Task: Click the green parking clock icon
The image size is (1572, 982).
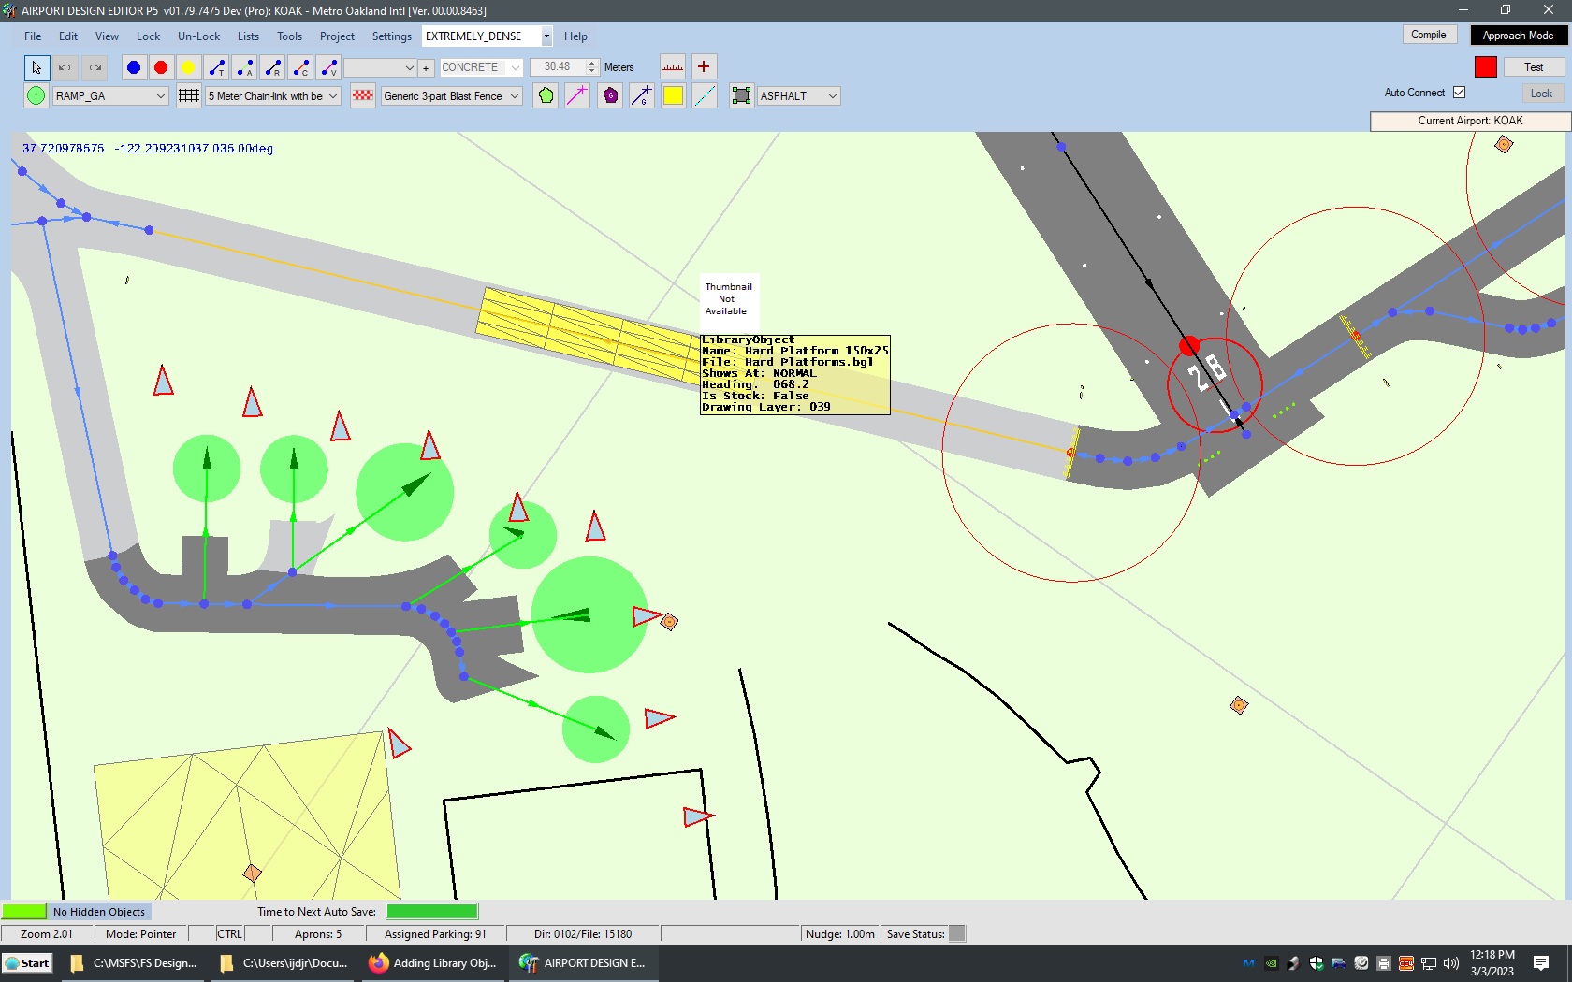Action: pos(36,96)
